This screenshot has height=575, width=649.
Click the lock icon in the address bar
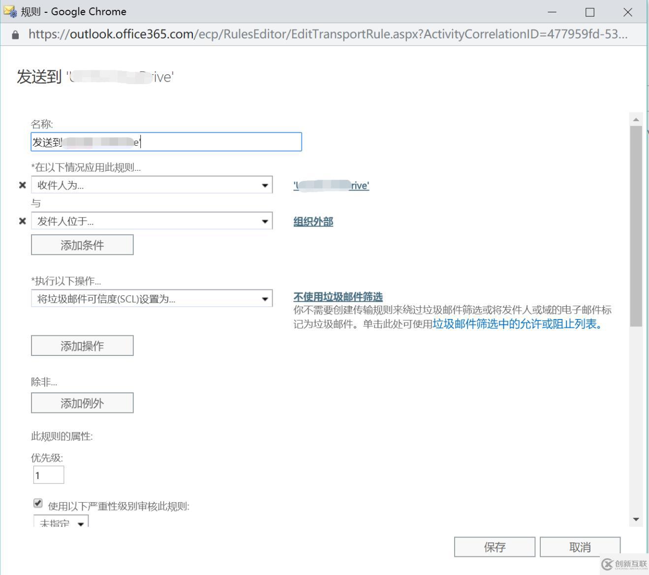15,34
